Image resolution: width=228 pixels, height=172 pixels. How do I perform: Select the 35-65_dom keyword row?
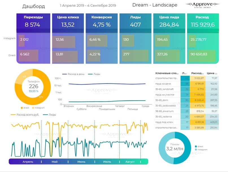(x=186, y=100)
